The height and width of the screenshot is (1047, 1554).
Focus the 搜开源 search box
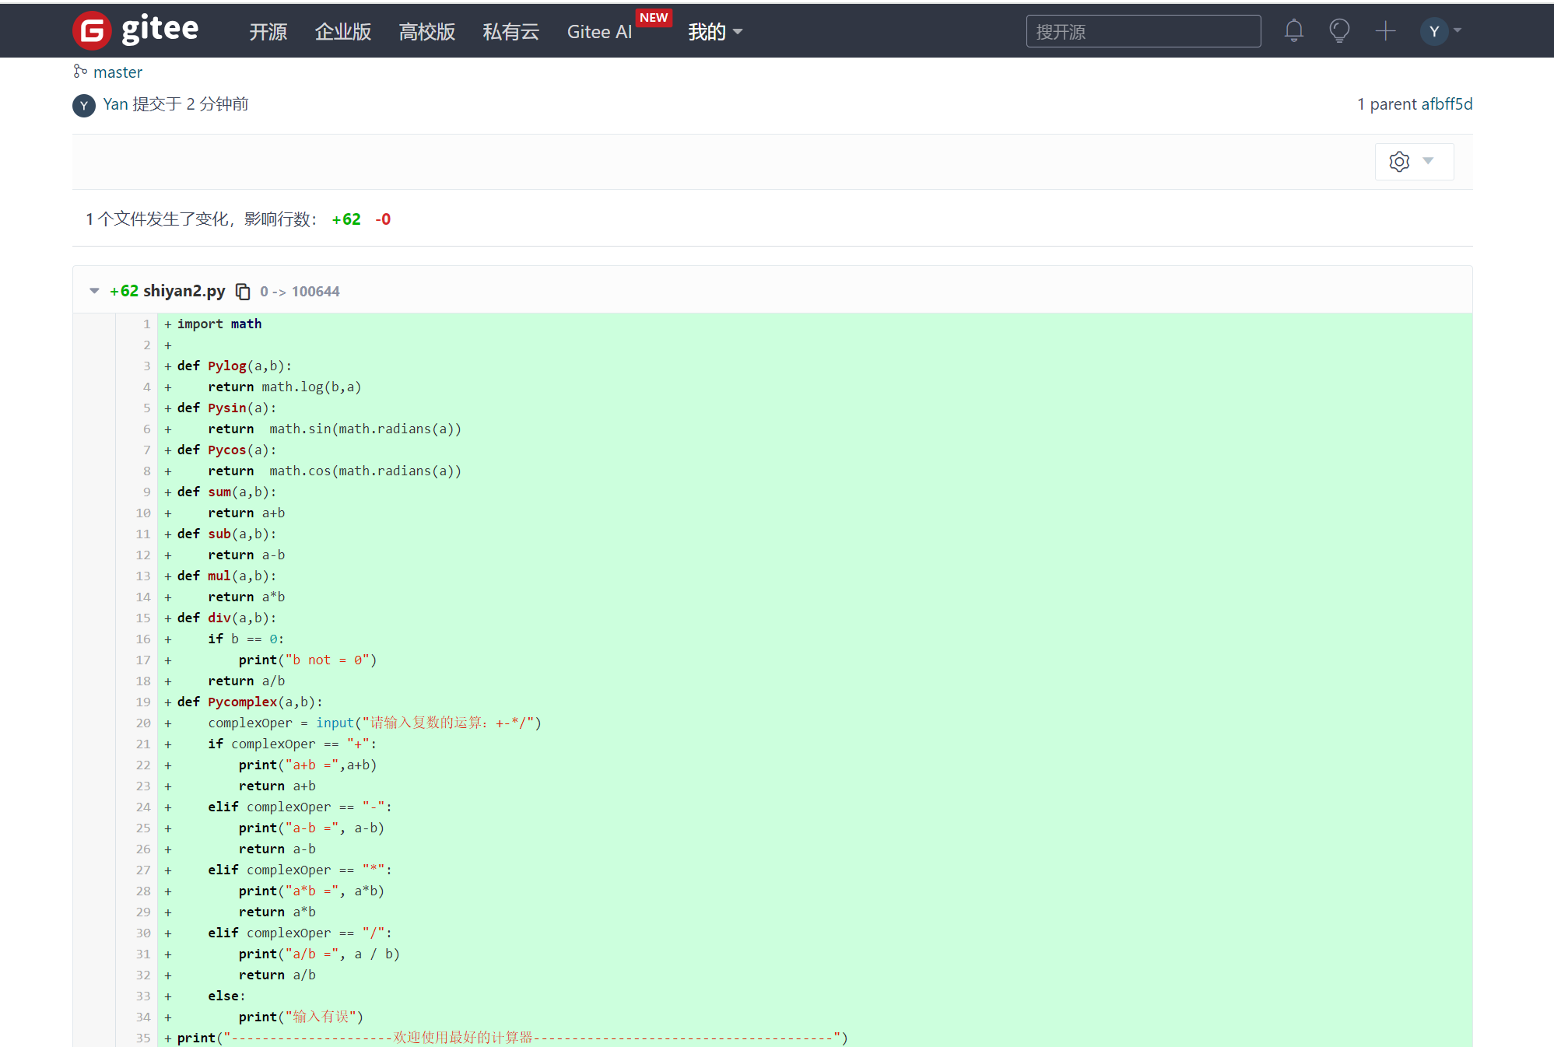tap(1142, 32)
